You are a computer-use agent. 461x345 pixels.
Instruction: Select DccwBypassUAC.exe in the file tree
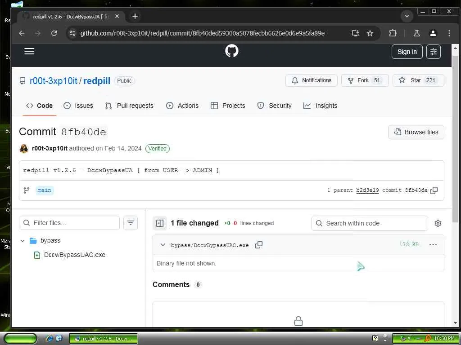point(75,255)
